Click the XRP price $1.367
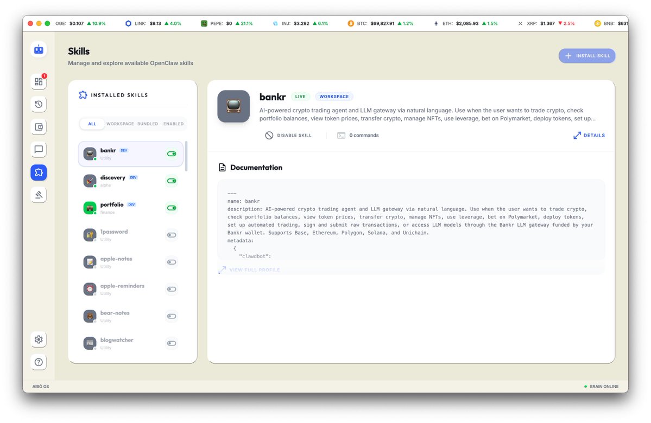The image size is (651, 423). [547, 24]
